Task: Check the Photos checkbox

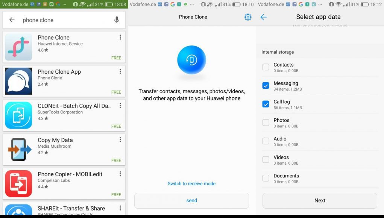Action: [x=266, y=123]
